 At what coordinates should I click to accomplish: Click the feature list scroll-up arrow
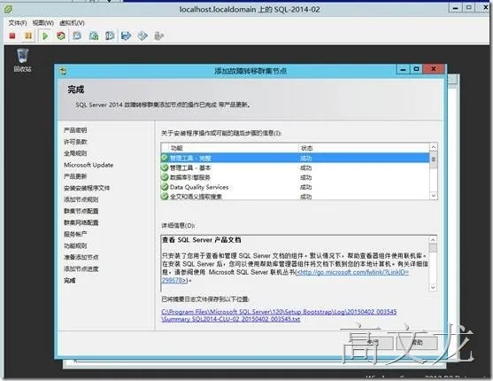click(434, 147)
